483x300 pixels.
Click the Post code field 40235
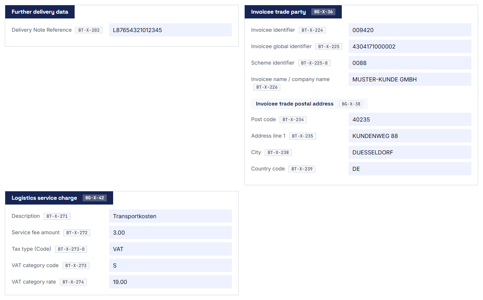[410, 120]
